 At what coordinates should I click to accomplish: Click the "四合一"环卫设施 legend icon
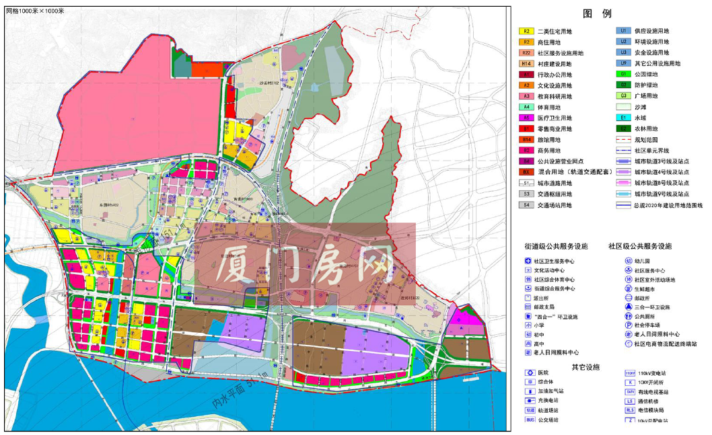528,316
